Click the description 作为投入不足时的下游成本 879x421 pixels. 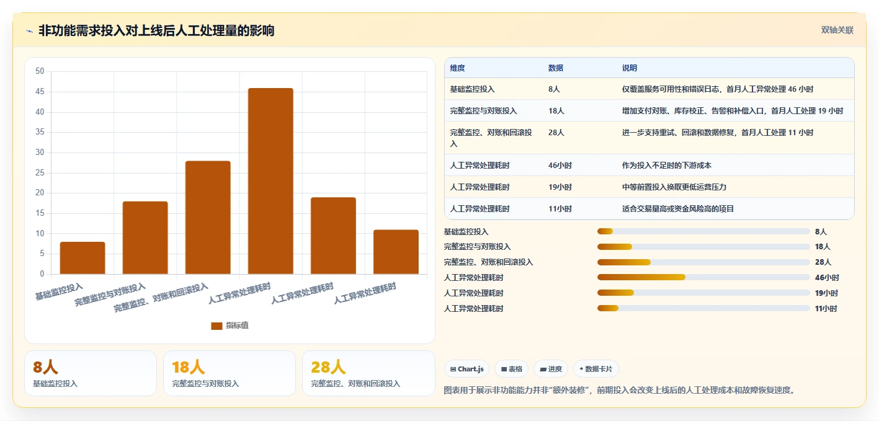click(667, 166)
